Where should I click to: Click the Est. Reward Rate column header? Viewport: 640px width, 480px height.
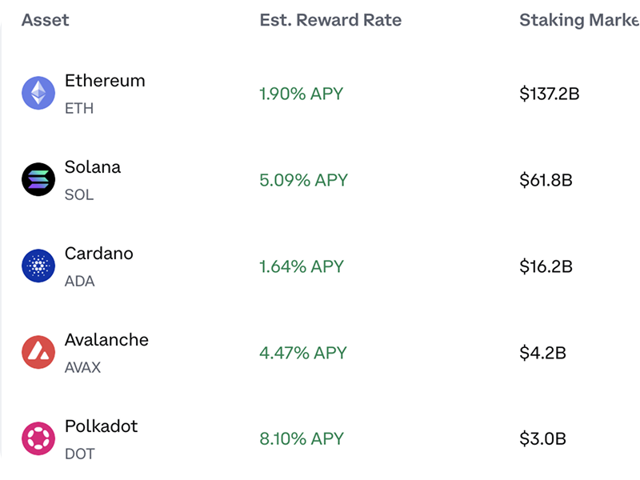click(x=331, y=20)
